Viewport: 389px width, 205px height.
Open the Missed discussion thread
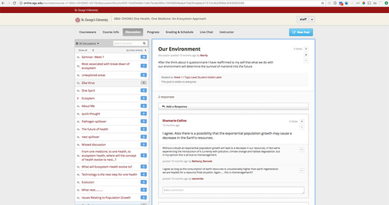click(x=94, y=145)
